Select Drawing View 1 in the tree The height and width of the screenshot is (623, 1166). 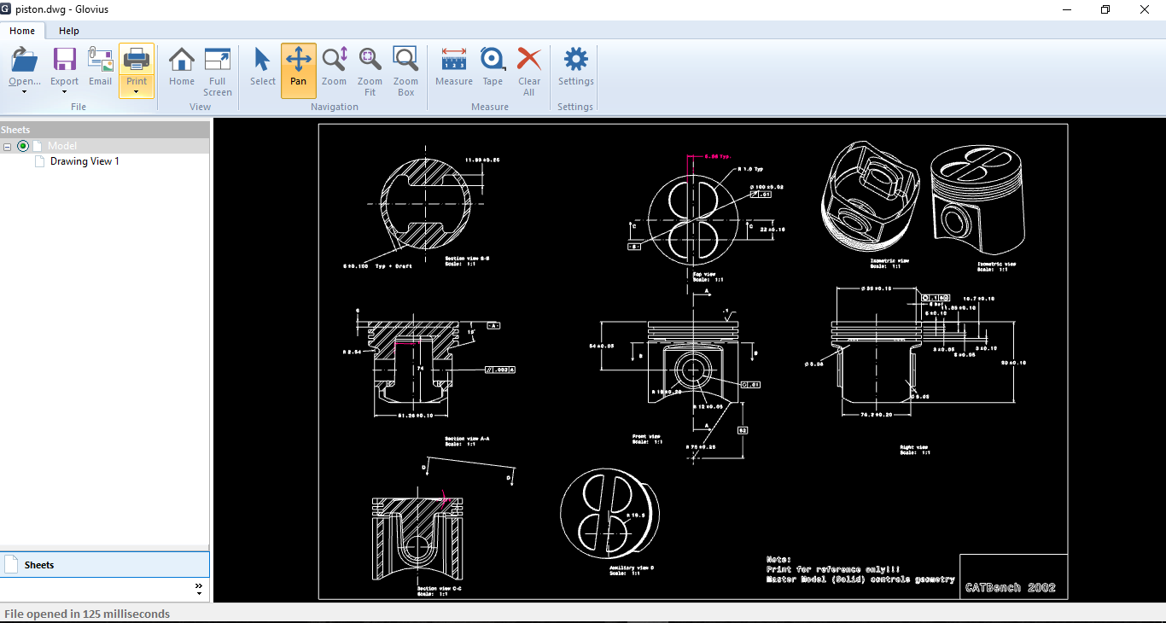tap(85, 160)
